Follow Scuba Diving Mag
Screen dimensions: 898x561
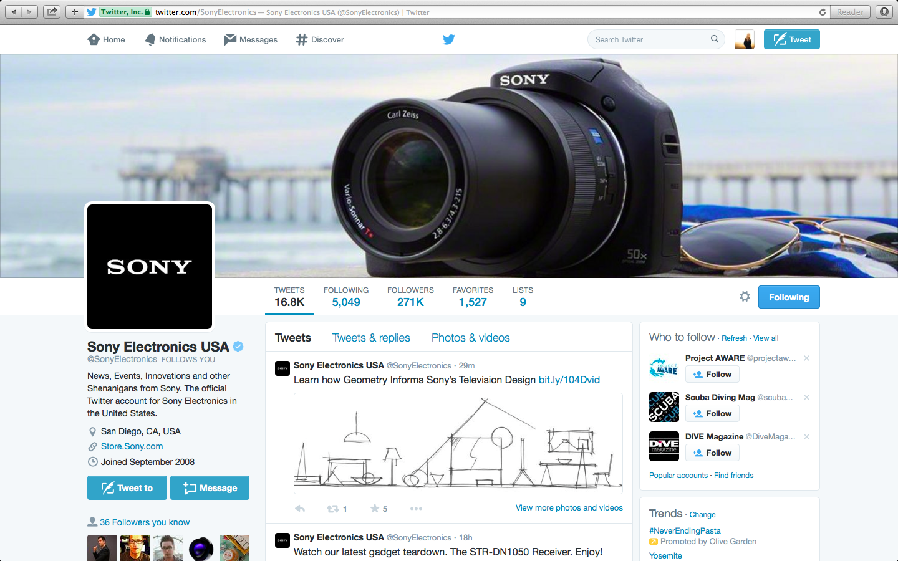[712, 413]
